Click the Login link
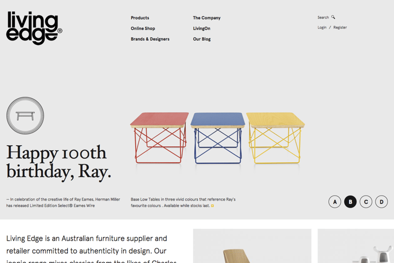 coord(322,27)
